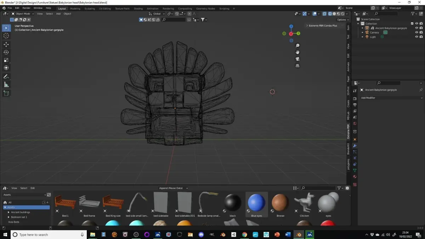Select the Bronze material asset
The height and width of the screenshot is (239, 425).
tap(280, 205)
